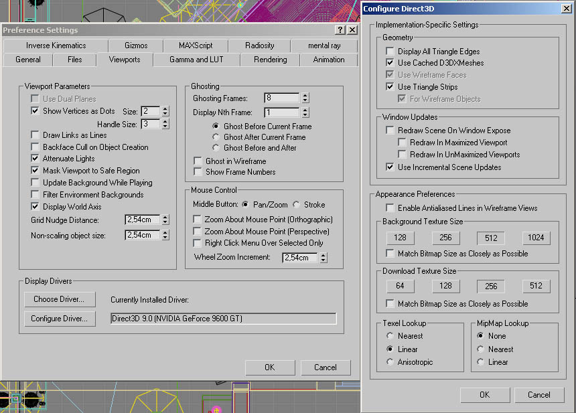Decrease the Handle Size spinner
The width and height of the screenshot is (576, 413).
point(165,127)
